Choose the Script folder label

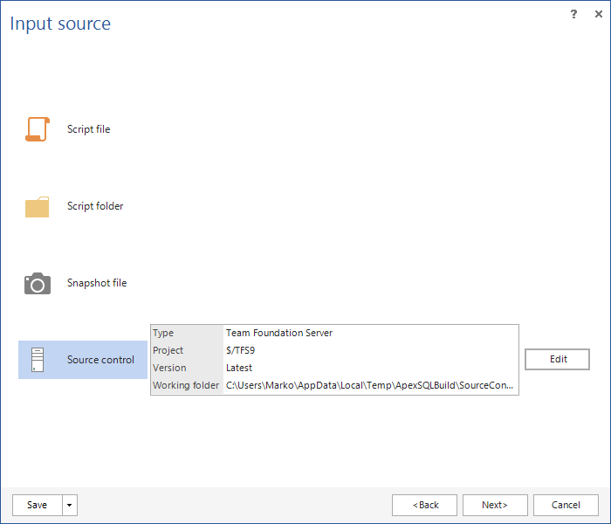95,206
